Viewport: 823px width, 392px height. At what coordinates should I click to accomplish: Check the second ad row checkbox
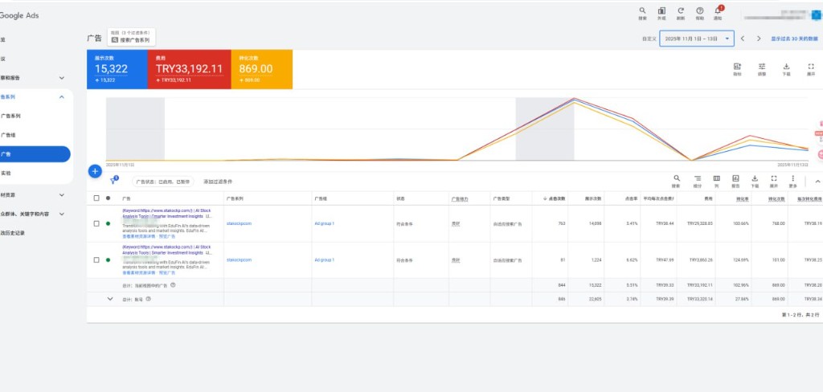tap(96, 260)
